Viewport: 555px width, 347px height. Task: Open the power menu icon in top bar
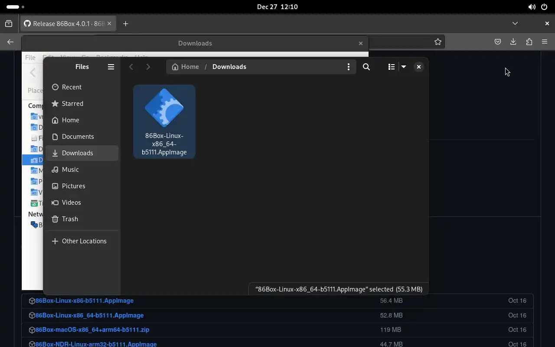click(544, 7)
